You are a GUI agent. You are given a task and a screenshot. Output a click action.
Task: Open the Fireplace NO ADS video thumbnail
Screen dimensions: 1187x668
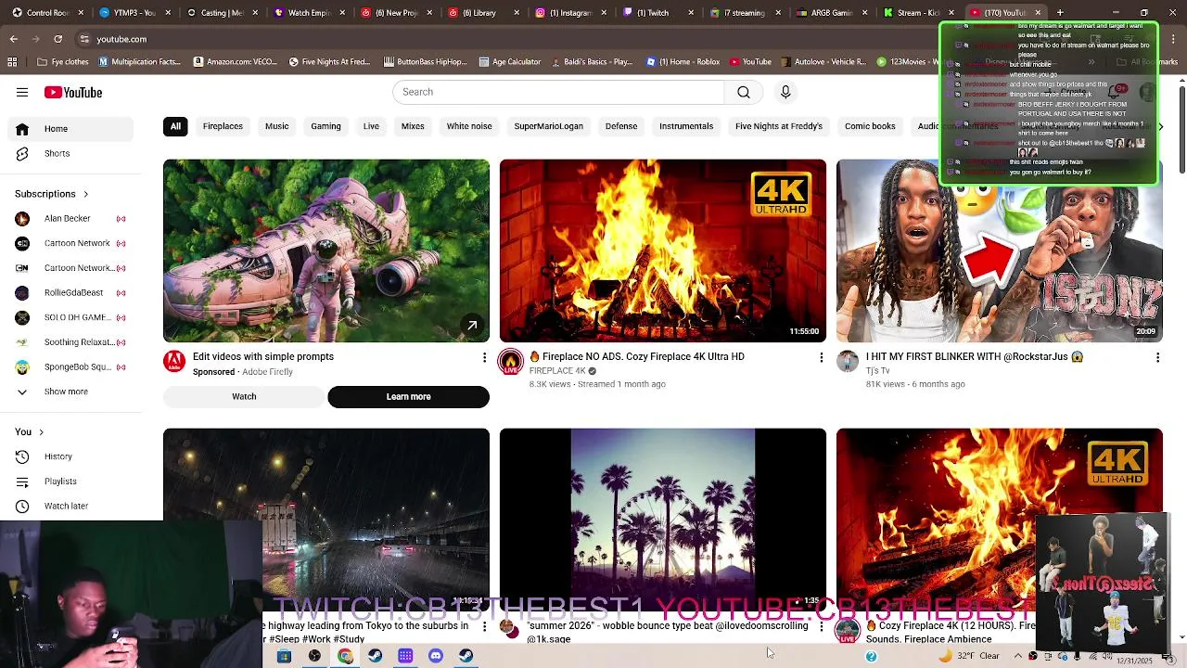(663, 250)
